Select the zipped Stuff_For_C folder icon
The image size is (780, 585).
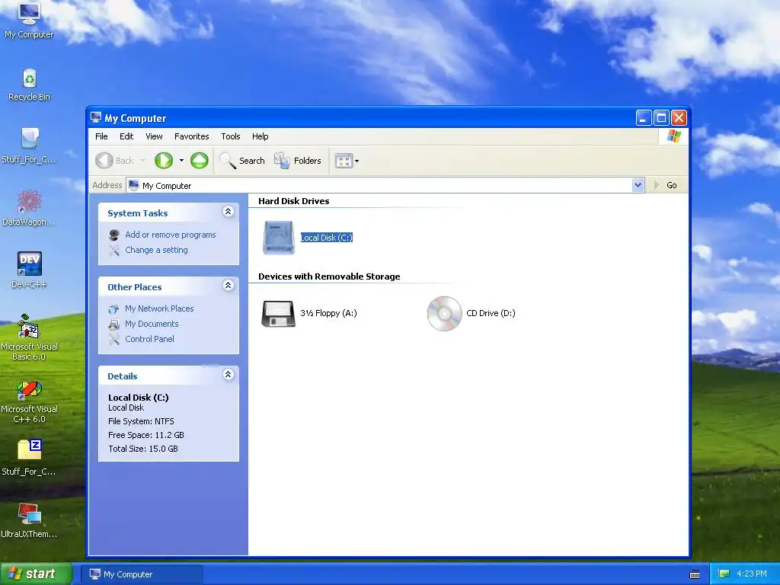(29, 458)
